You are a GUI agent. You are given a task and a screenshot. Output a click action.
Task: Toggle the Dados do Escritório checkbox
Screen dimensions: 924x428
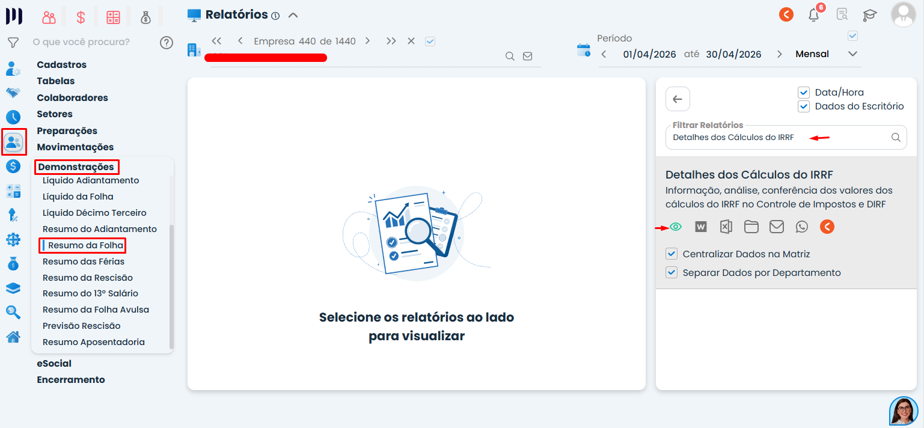click(x=804, y=106)
